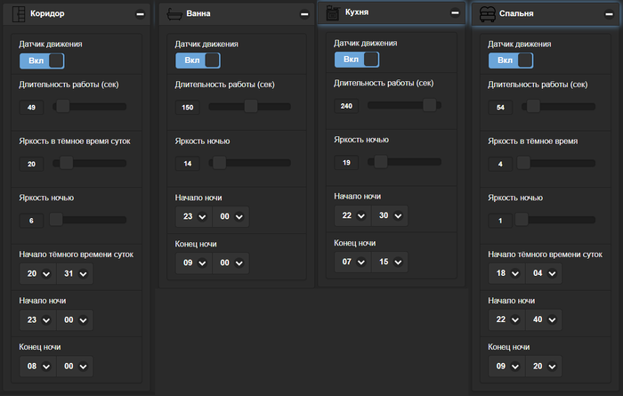Open Кухня night start hour dropdown 22
This screenshot has width=623, height=396.
coord(353,215)
